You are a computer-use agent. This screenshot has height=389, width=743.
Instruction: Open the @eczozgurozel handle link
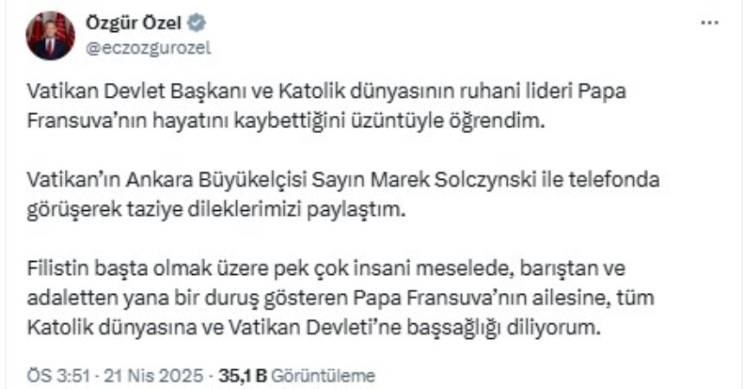pos(149,48)
